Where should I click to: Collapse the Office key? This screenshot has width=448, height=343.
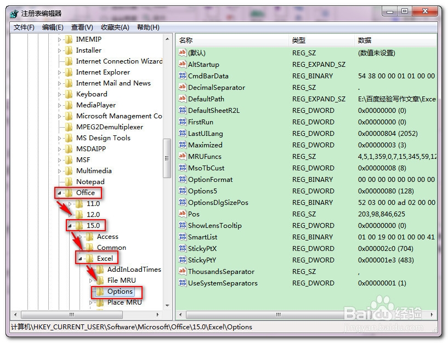point(59,193)
